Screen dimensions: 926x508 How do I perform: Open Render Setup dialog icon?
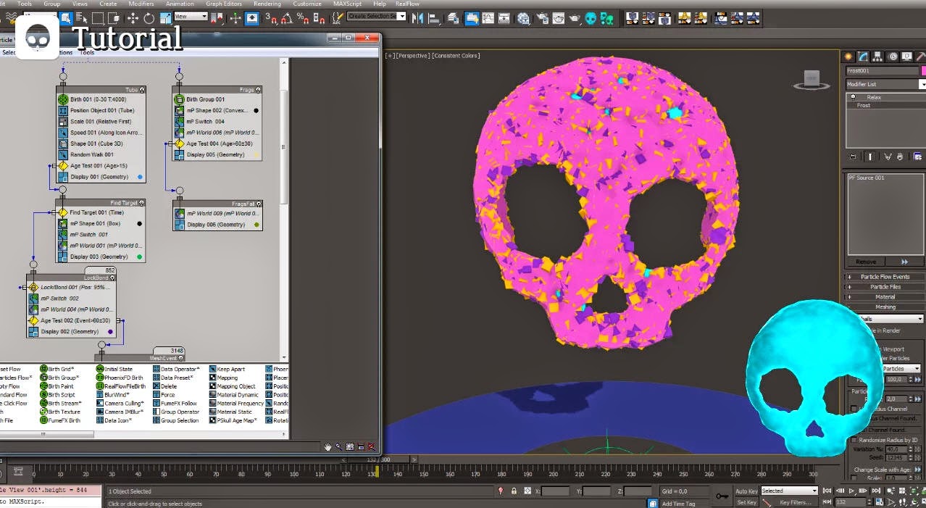pyautogui.click(x=542, y=18)
